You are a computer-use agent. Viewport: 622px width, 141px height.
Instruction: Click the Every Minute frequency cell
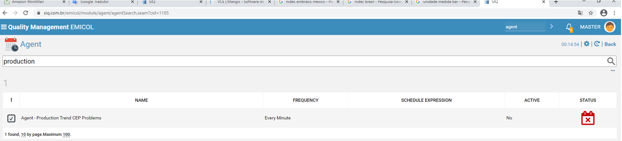tap(278, 118)
